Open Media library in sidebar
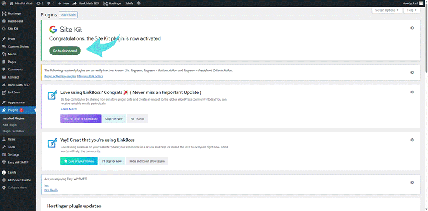This screenshot has height=211, width=428. [x=18, y=54]
